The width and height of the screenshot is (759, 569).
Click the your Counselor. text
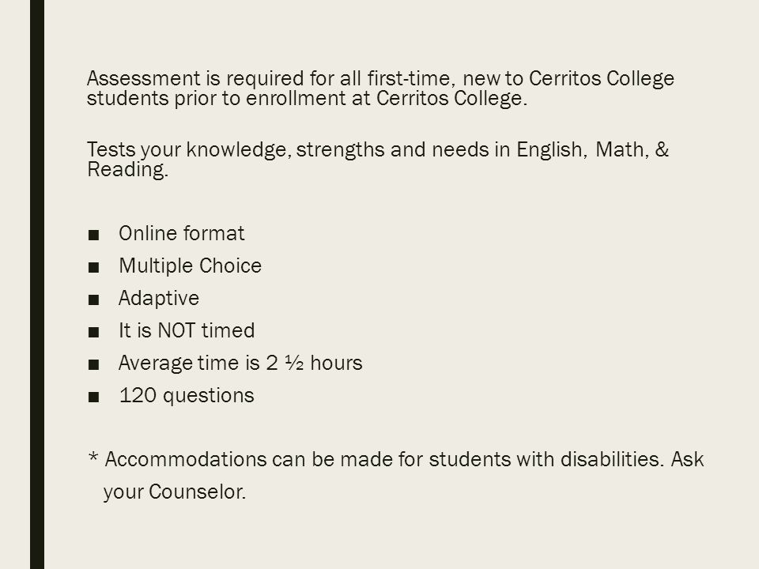(175, 492)
